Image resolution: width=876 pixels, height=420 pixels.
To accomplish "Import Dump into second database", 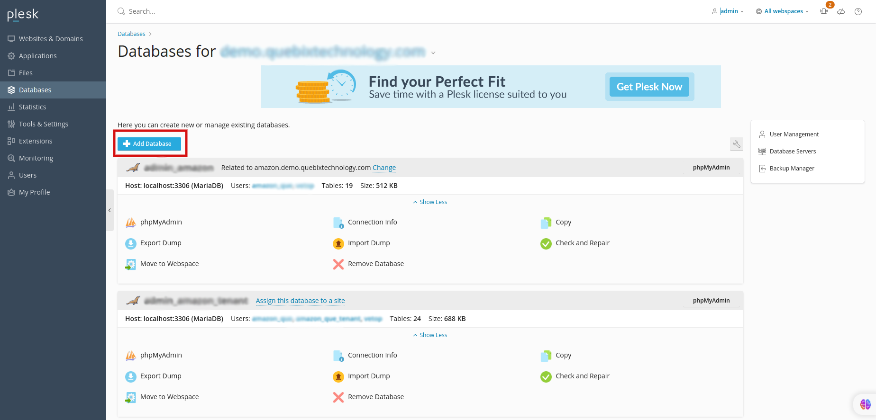I will (x=361, y=376).
